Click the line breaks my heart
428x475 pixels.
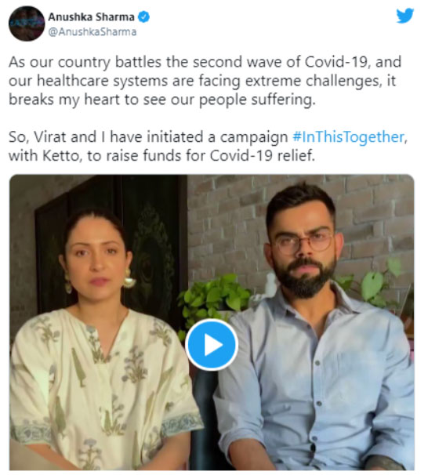[x=162, y=100]
